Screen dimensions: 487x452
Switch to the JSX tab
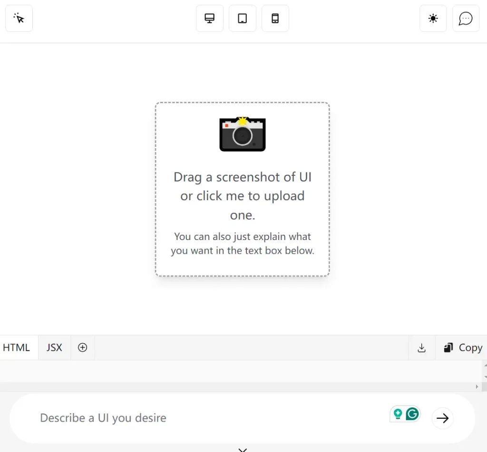[54, 347]
